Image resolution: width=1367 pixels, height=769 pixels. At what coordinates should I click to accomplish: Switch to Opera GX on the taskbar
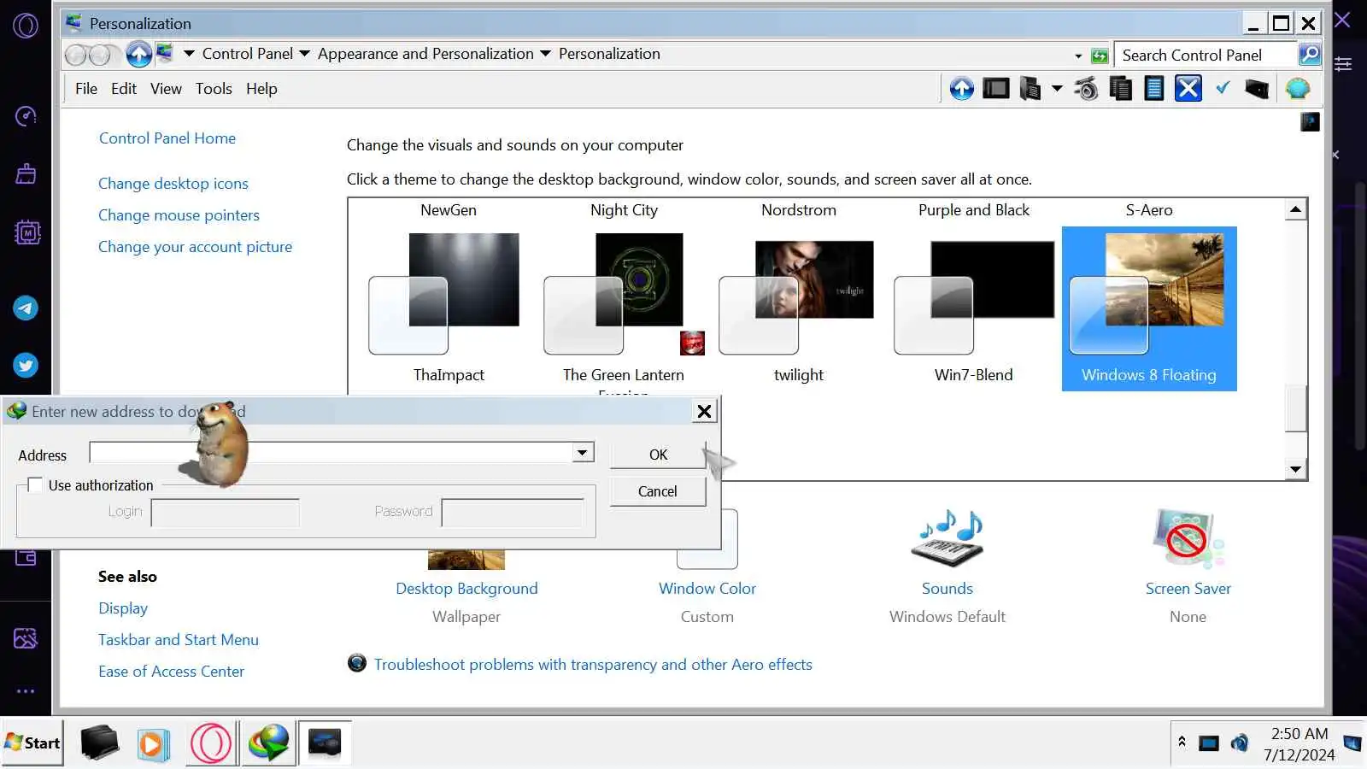pos(211,743)
